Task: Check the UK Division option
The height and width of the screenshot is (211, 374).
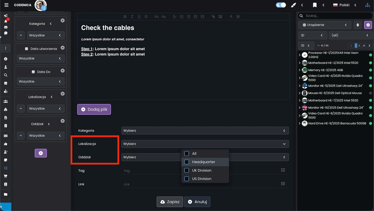Action: pos(186,170)
